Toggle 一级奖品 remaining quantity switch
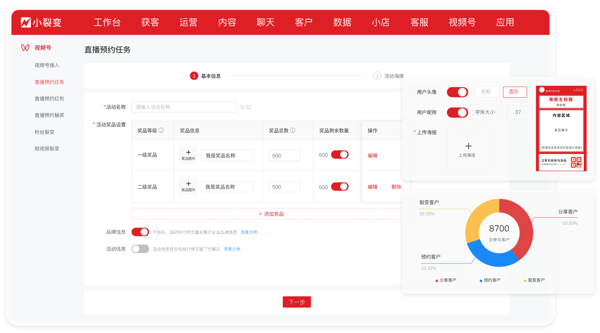This screenshot has width=600, height=333. [340, 155]
